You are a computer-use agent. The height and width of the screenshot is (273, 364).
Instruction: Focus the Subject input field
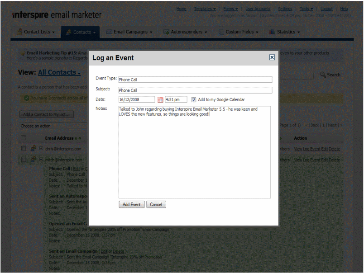coord(195,90)
